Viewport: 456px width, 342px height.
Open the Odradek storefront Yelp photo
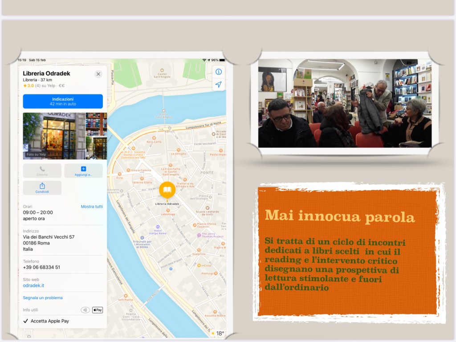53,136
